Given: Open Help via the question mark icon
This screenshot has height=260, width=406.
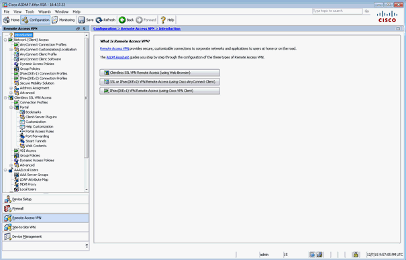Looking at the screenshot, I should click(x=163, y=20).
